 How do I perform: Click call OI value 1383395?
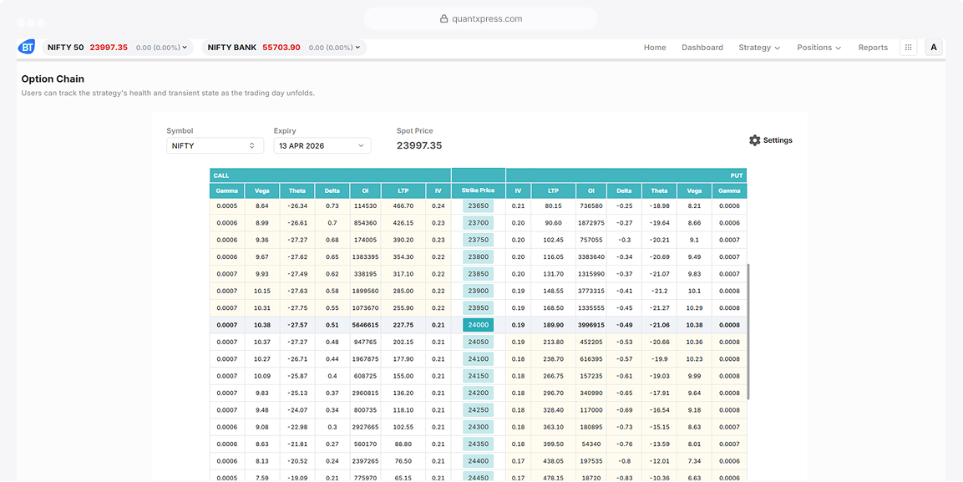(366, 256)
